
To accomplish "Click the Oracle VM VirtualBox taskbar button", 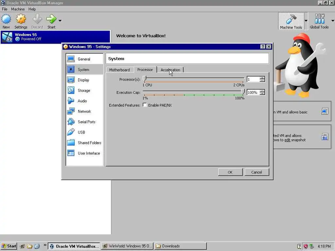I will pos(74,246).
